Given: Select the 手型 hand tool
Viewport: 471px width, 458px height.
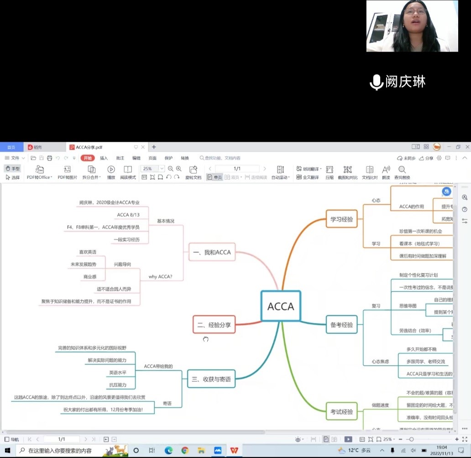Looking at the screenshot, I should click(13, 168).
